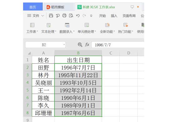
Task: Click the fx insert function icon
Action: click(87, 45)
